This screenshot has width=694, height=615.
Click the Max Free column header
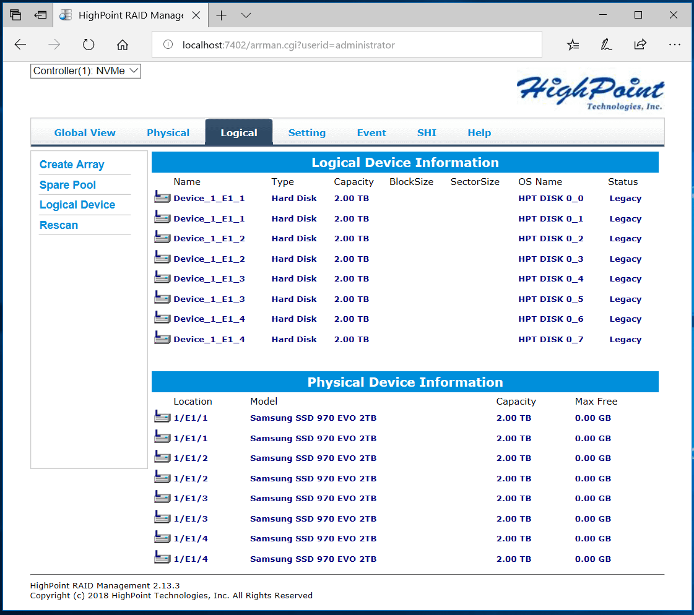(x=596, y=402)
